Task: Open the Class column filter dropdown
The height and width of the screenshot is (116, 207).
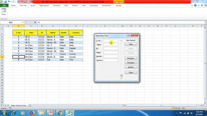Action: [x=36, y=34]
